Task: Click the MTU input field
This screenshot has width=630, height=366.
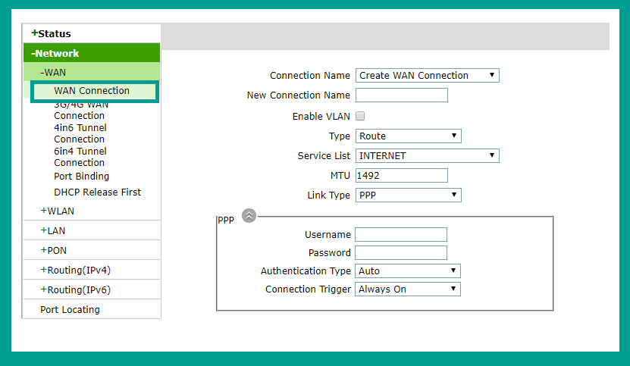Action: [x=401, y=176]
